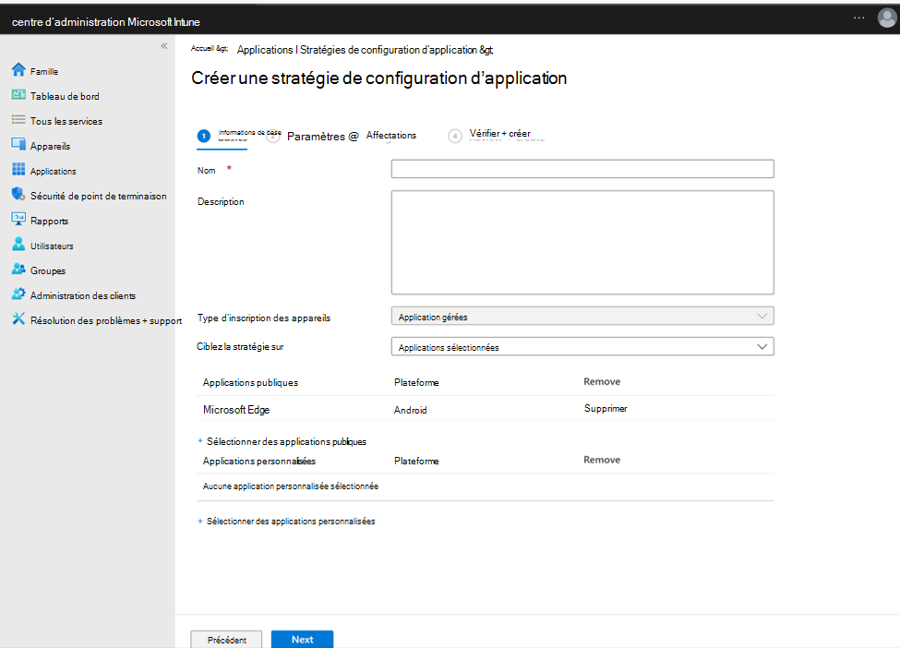
Task: Click step 1 circle indicator
Action: tap(204, 136)
